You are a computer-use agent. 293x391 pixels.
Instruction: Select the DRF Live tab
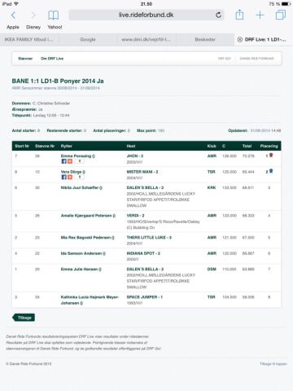tap(264, 40)
